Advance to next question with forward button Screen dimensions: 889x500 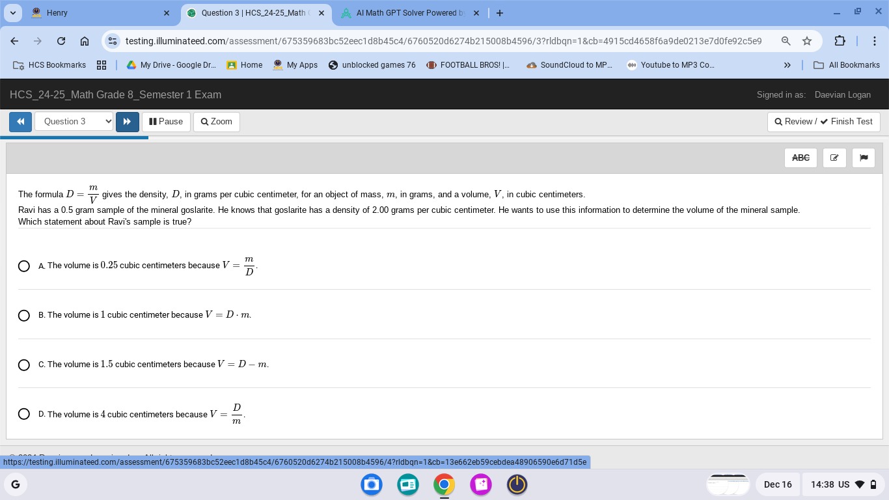(x=127, y=122)
